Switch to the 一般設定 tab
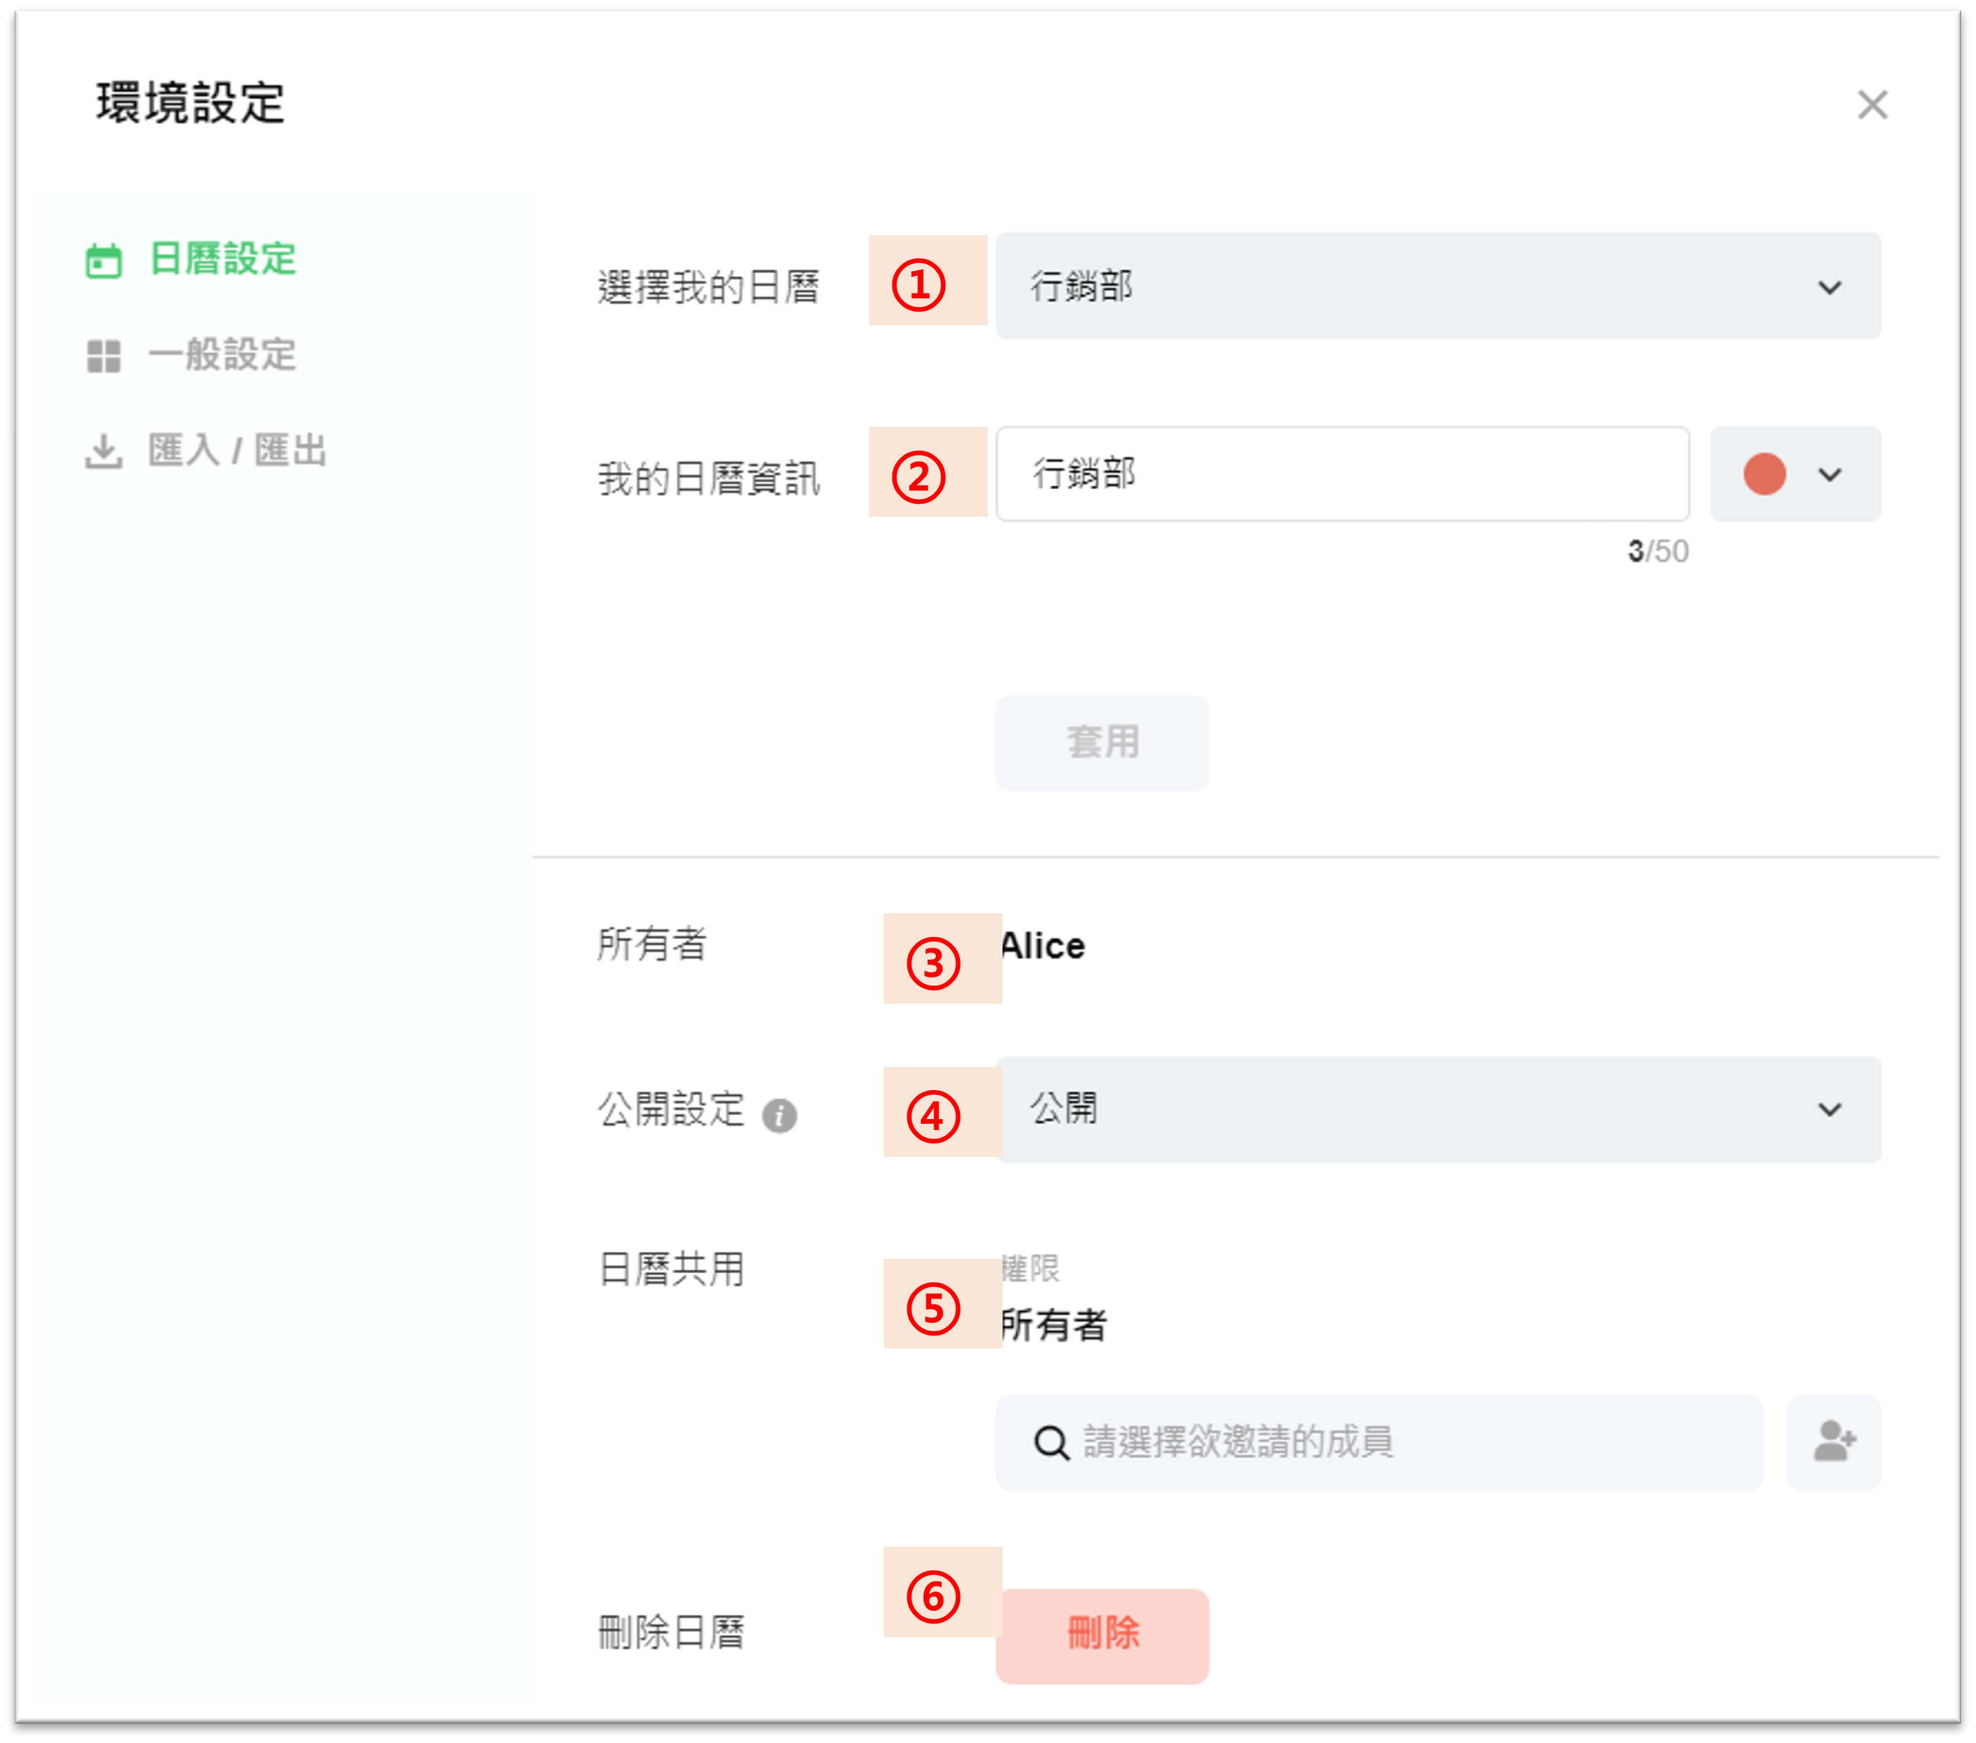 pyautogui.click(x=221, y=355)
